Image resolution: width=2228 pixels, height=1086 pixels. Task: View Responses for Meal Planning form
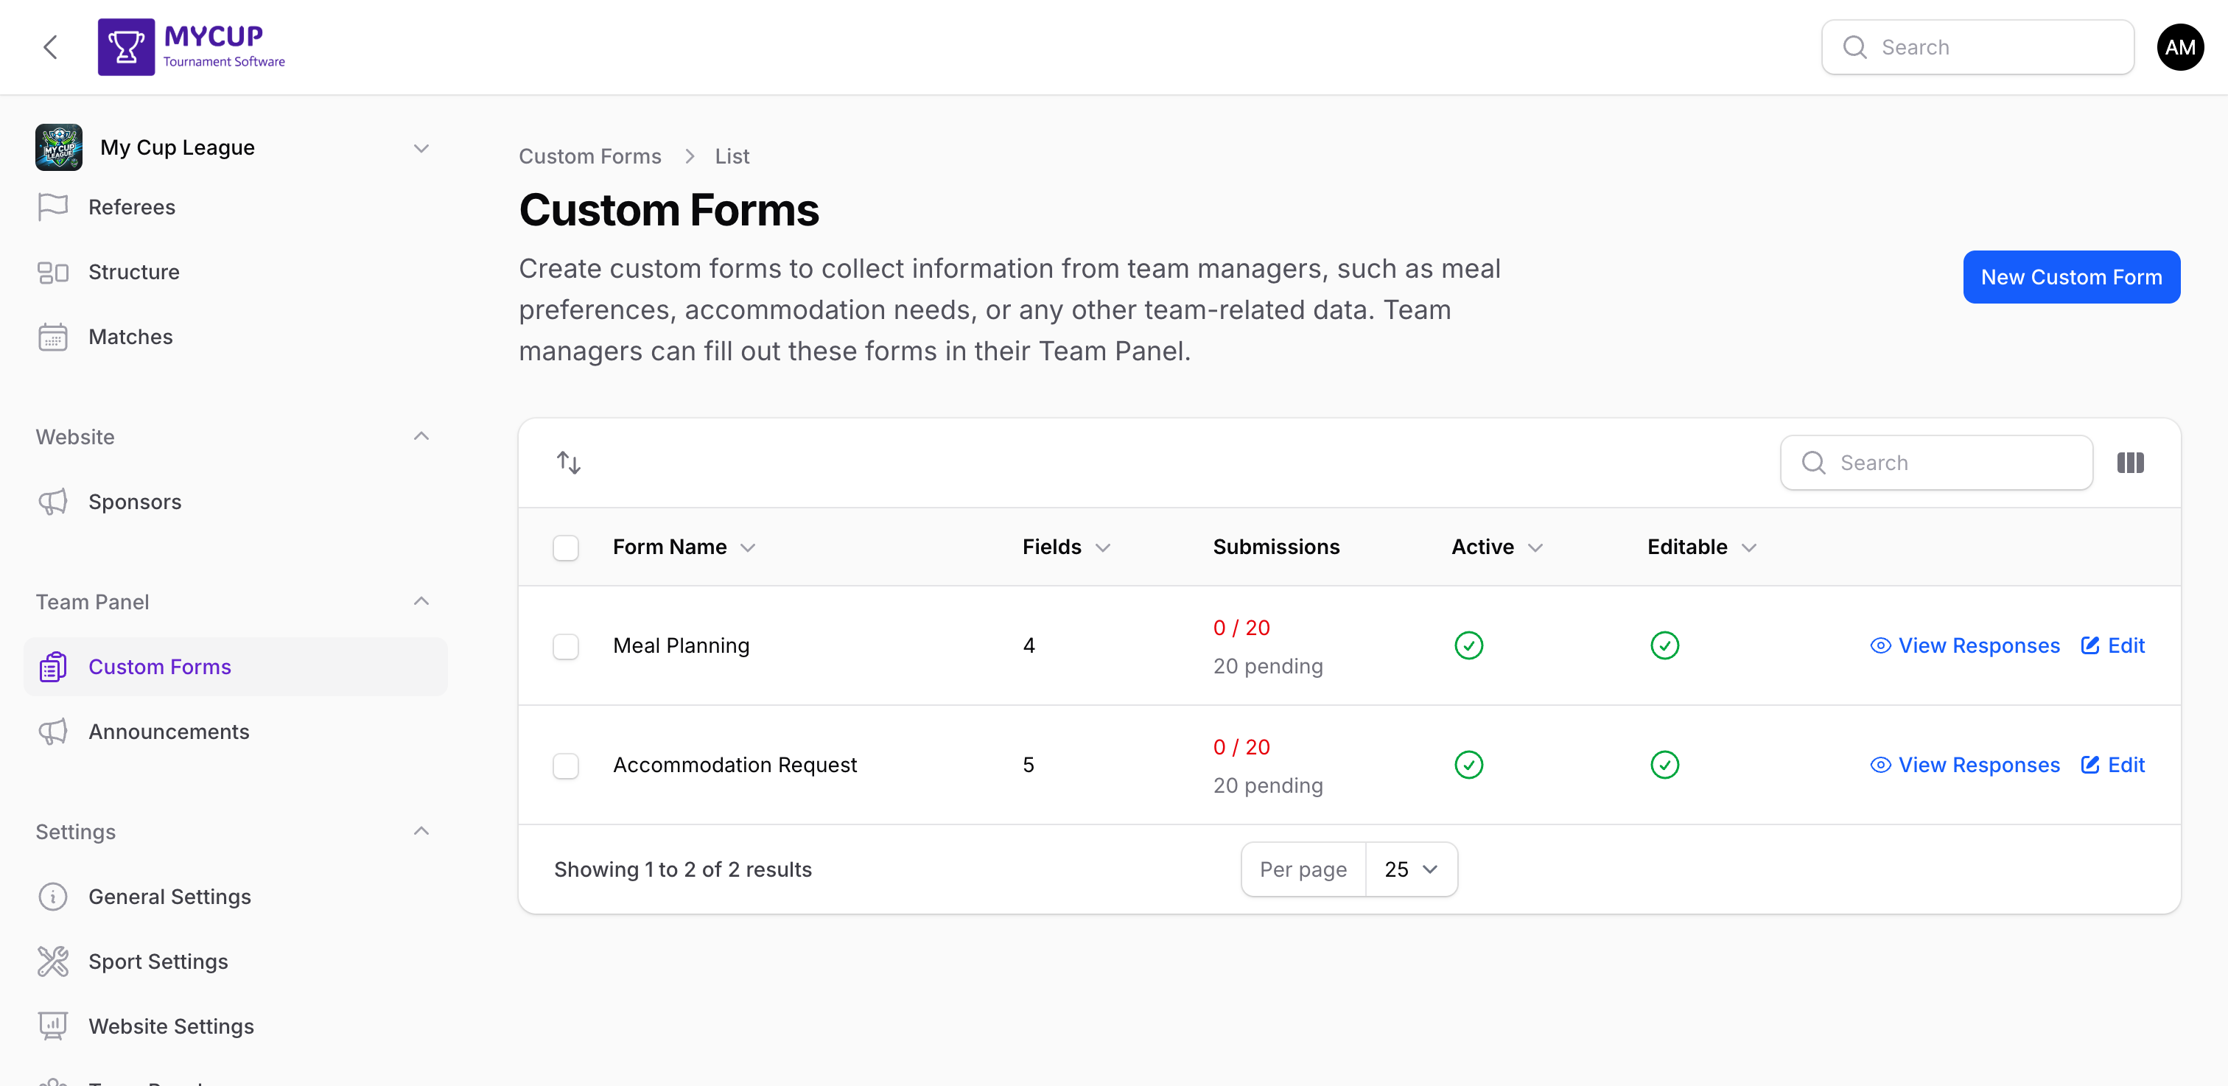1965,645
